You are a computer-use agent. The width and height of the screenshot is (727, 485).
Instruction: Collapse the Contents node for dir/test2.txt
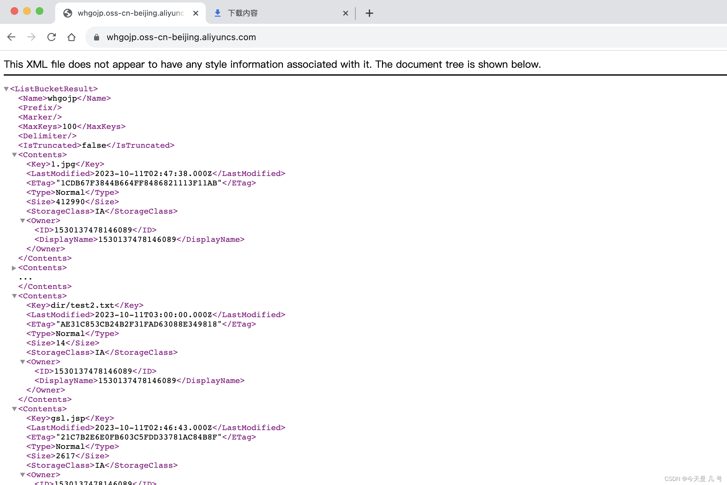(14, 296)
